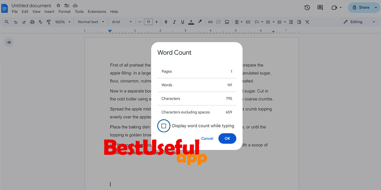
Task: Open line and paragraph spacing
Action: [248, 22]
